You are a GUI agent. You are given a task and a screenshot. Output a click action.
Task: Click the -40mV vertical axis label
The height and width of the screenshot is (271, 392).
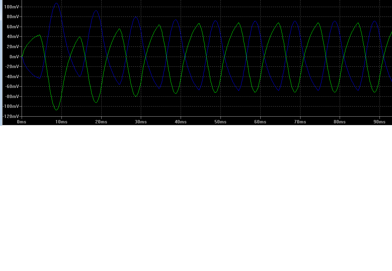click(12, 77)
